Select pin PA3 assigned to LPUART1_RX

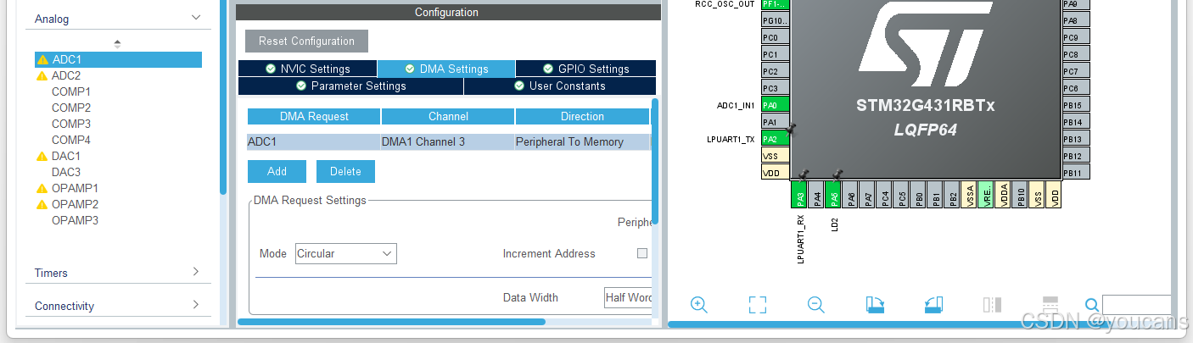[799, 194]
